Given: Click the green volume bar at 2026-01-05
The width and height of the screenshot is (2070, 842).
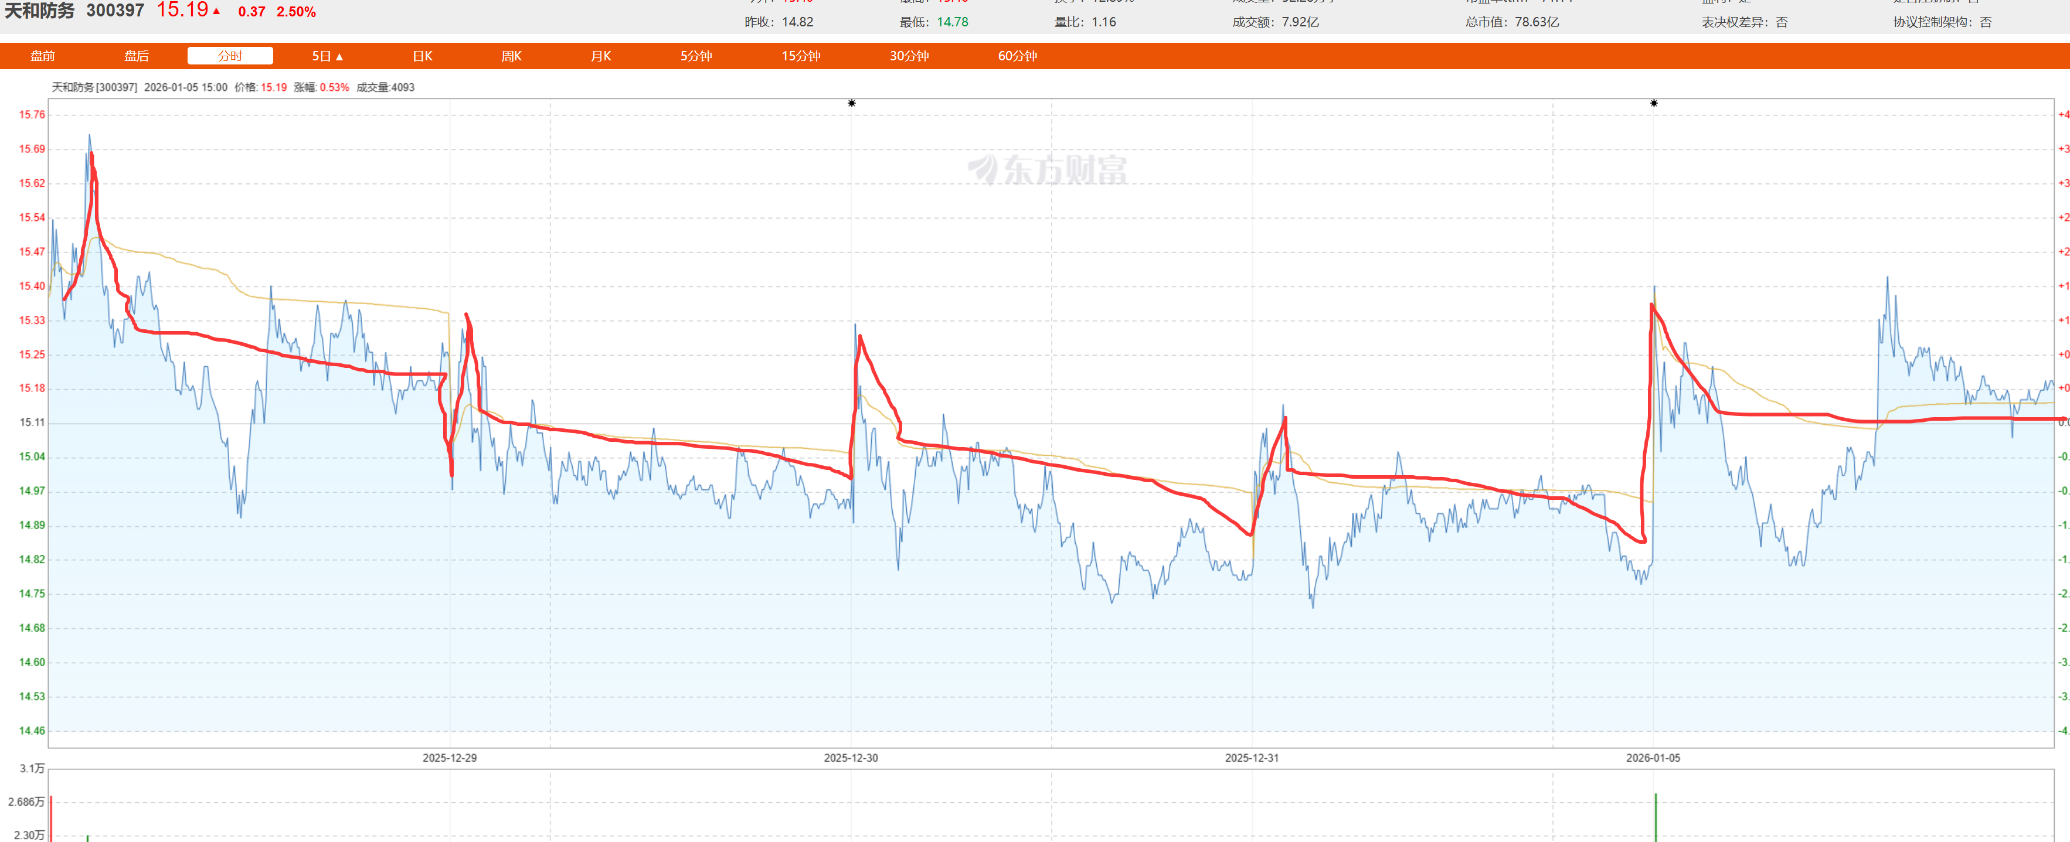Looking at the screenshot, I should pyautogui.click(x=1656, y=818).
